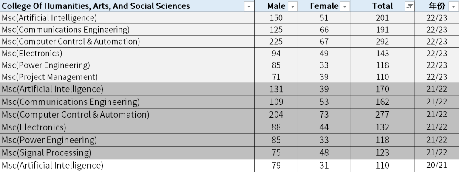The width and height of the screenshot is (459, 172).
Task: Click the Total cell with value 277
Action: coord(382,115)
